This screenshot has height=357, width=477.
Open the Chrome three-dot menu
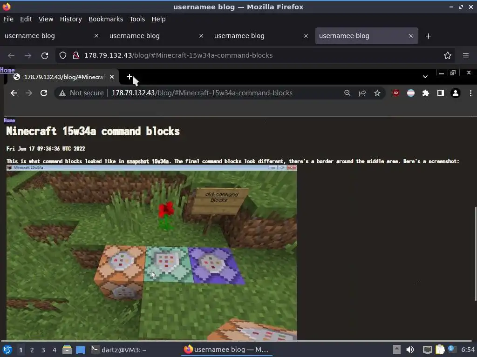[470, 93]
